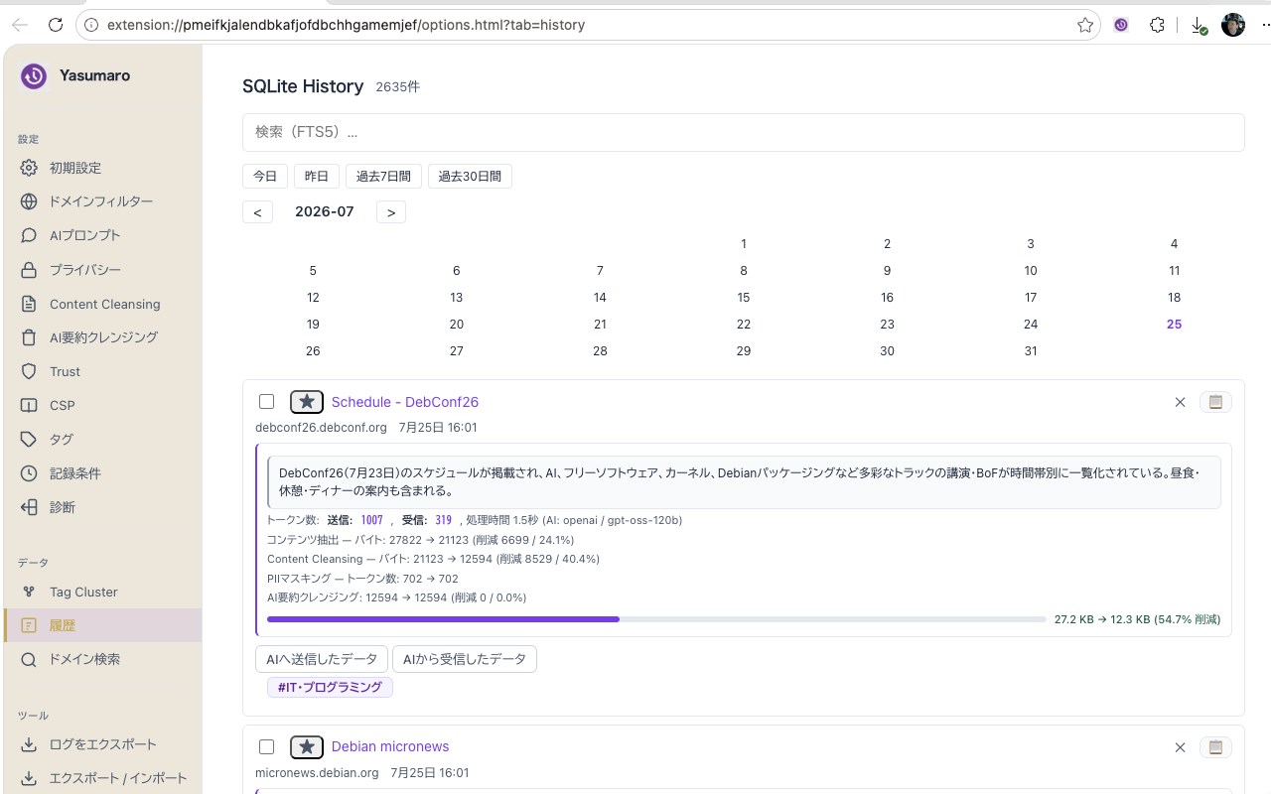1271x794 pixels.
Task: Open the ドメイン検索 tab
Action: (x=102, y=659)
